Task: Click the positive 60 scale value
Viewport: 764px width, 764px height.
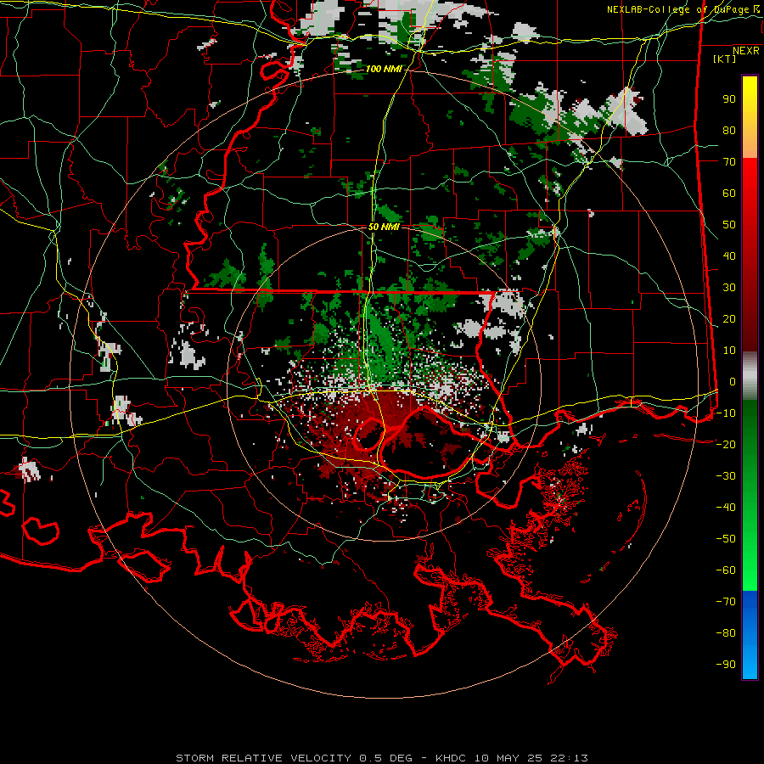Action: pos(729,194)
